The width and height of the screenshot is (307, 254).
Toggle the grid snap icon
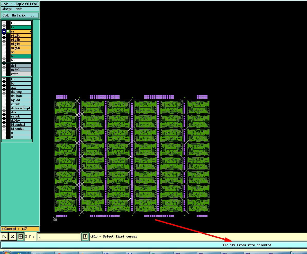pyautogui.click(x=21, y=236)
